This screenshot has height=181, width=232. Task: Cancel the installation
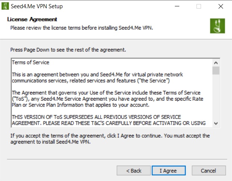(x=208, y=171)
